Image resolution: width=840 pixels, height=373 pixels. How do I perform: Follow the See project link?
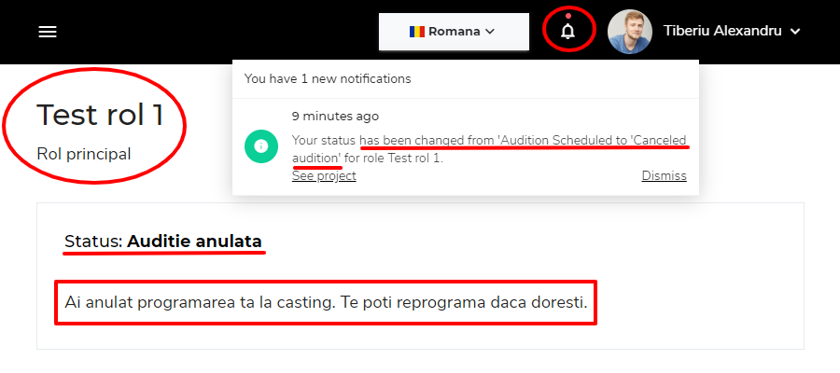(x=324, y=176)
